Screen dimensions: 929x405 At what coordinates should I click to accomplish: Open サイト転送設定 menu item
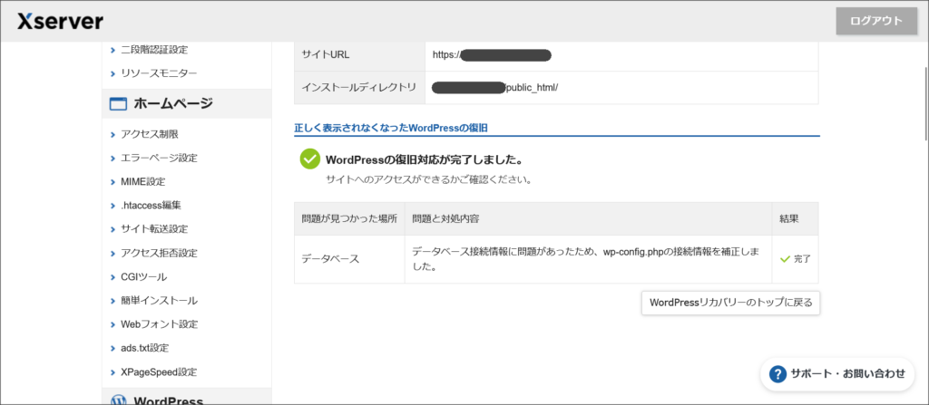coord(154,229)
